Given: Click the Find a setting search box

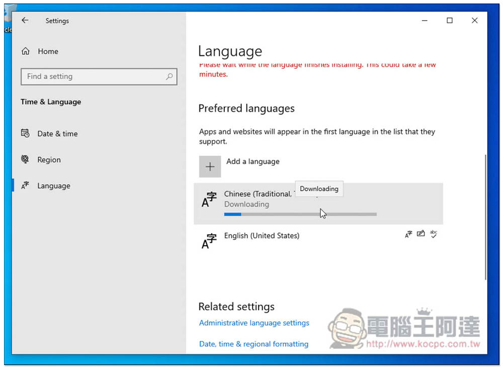Looking at the screenshot, I should point(93,77).
